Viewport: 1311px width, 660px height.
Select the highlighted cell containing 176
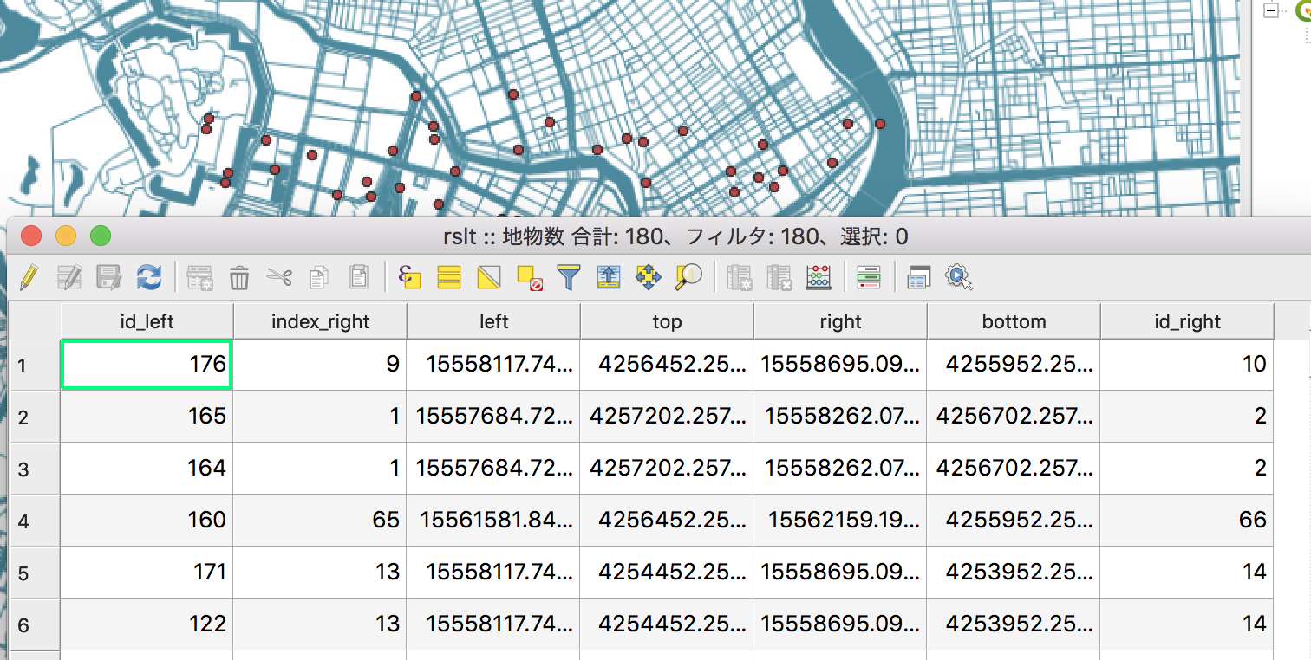(x=146, y=365)
